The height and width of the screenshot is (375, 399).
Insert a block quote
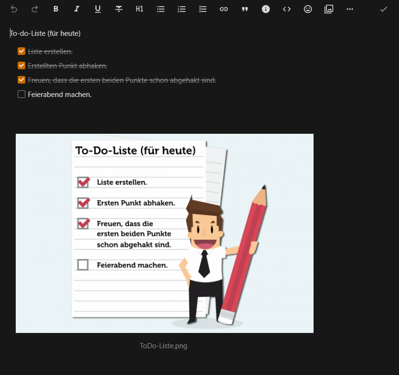[245, 9]
